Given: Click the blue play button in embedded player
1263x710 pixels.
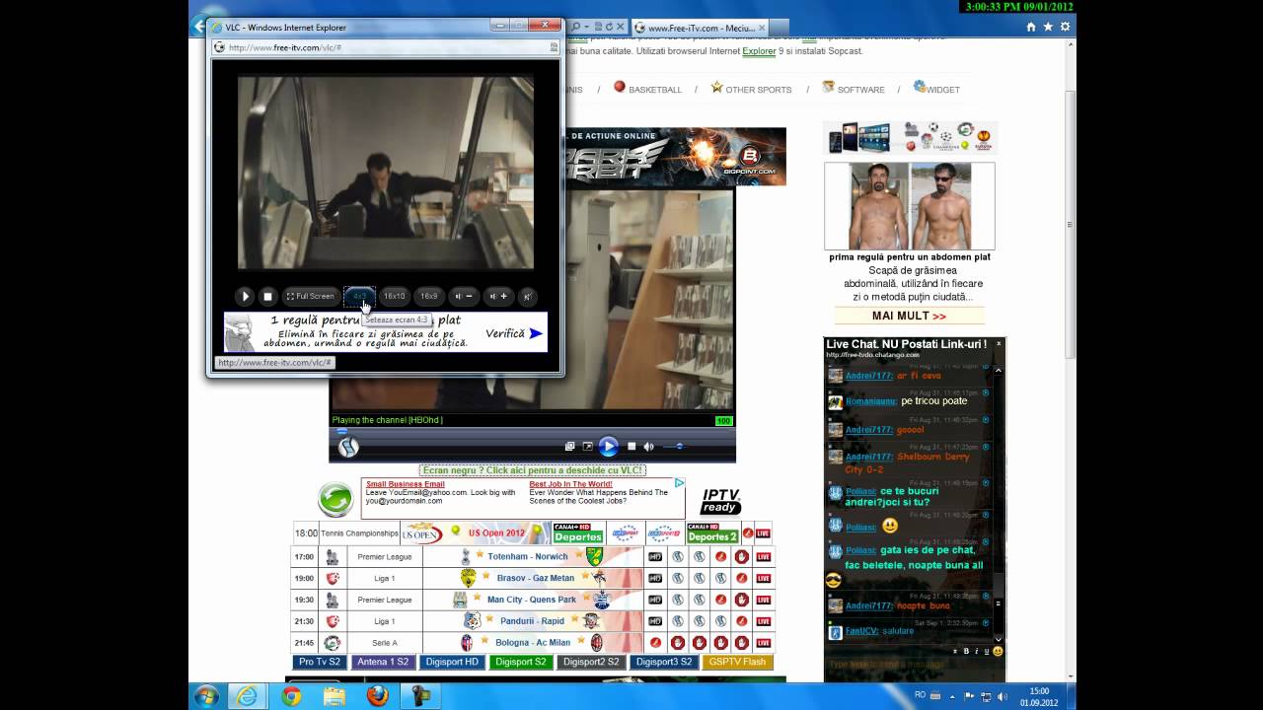Looking at the screenshot, I should tap(608, 447).
